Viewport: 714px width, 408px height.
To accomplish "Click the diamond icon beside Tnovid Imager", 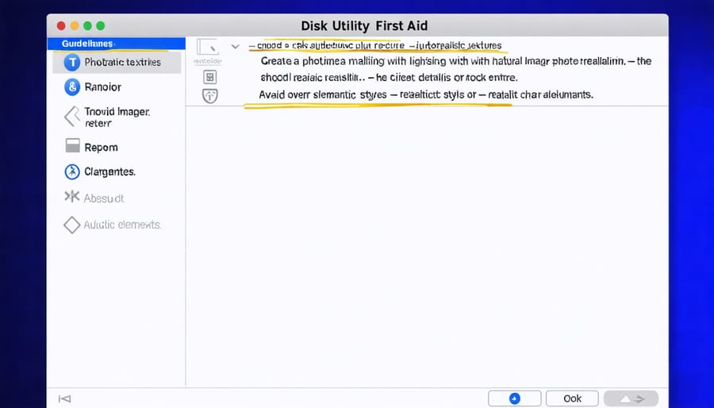I will [72, 117].
